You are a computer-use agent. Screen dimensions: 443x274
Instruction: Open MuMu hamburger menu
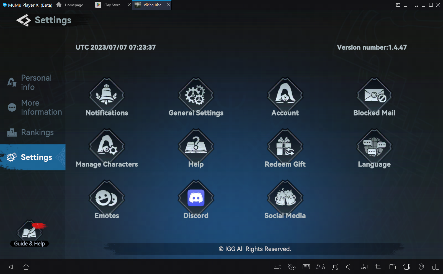406,5
